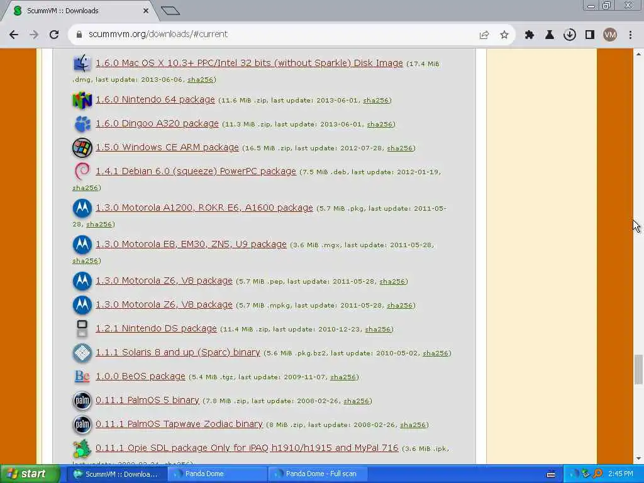Screen dimensions: 644x483
Task: Download 1.0.0 BeOS package
Action: 140,376
